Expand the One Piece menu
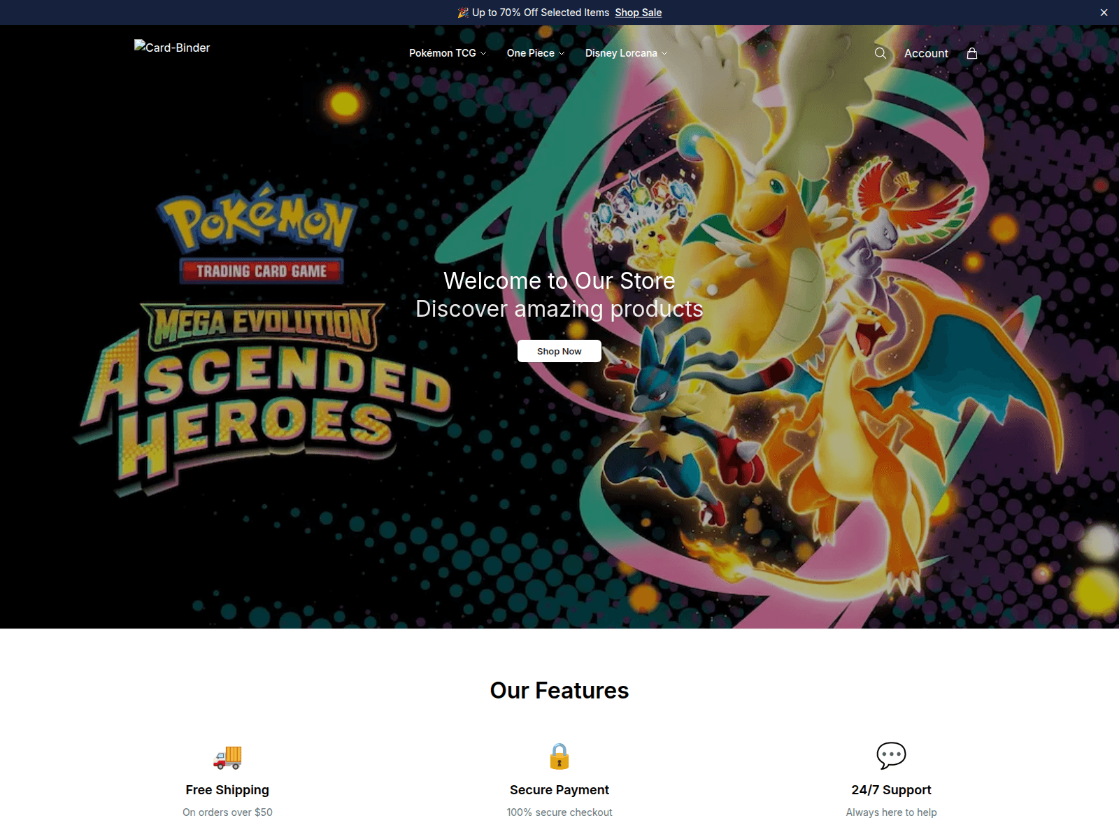The image size is (1119, 839). (x=536, y=53)
